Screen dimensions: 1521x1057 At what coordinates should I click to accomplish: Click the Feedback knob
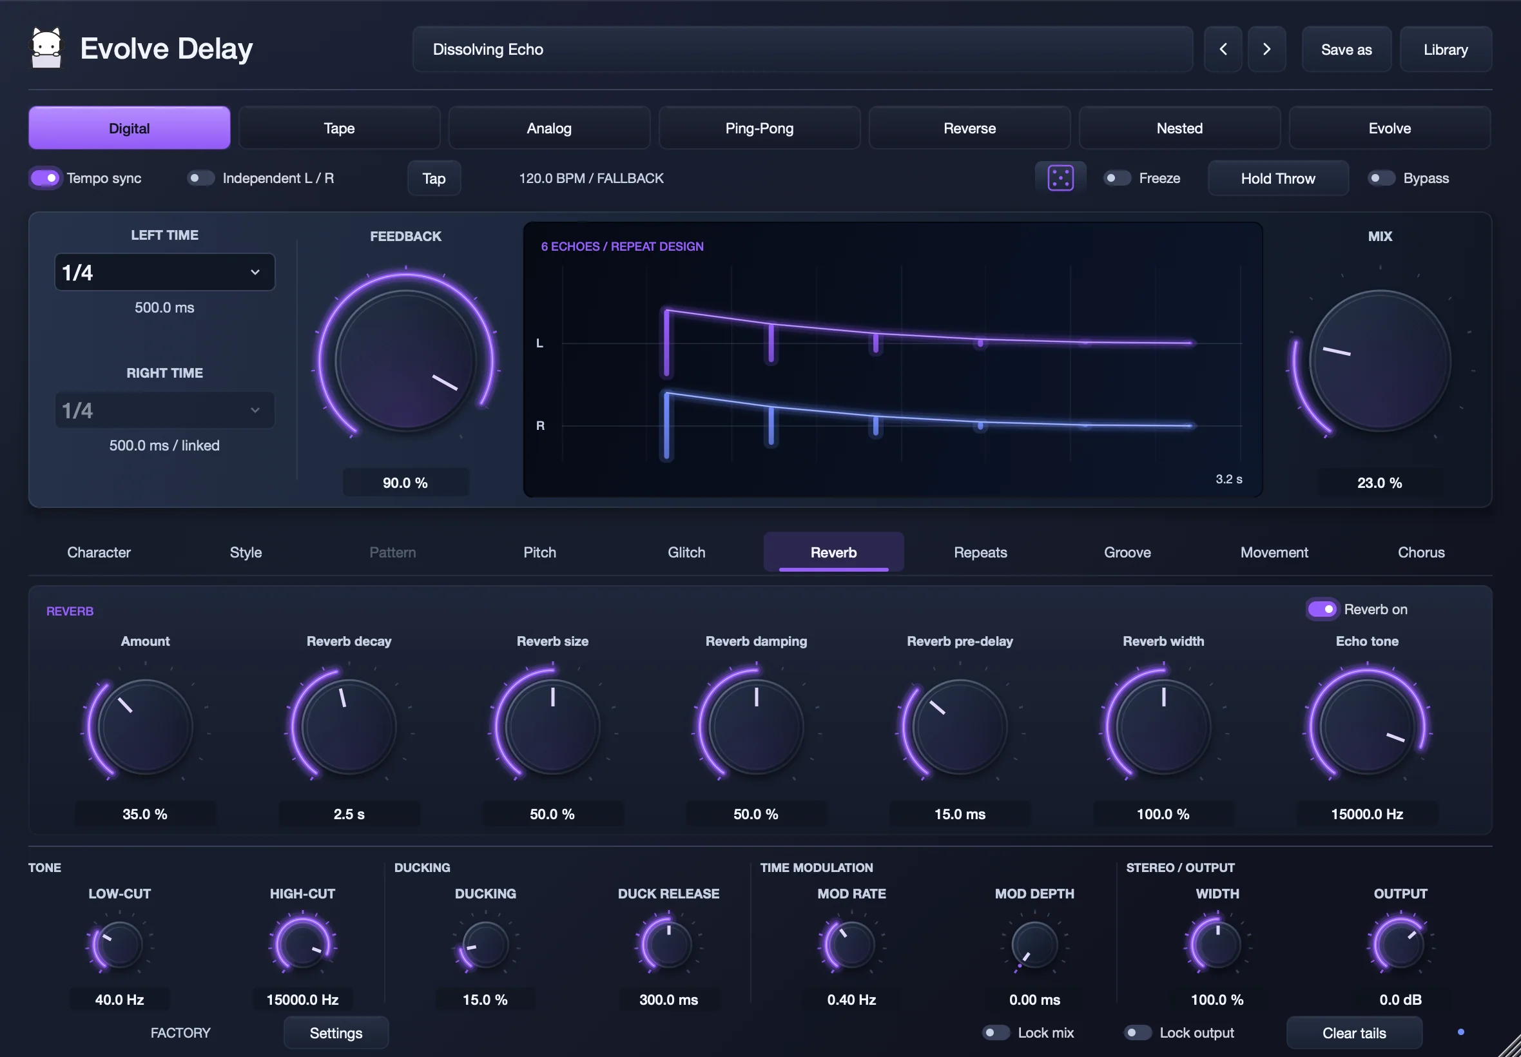point(405,361)
